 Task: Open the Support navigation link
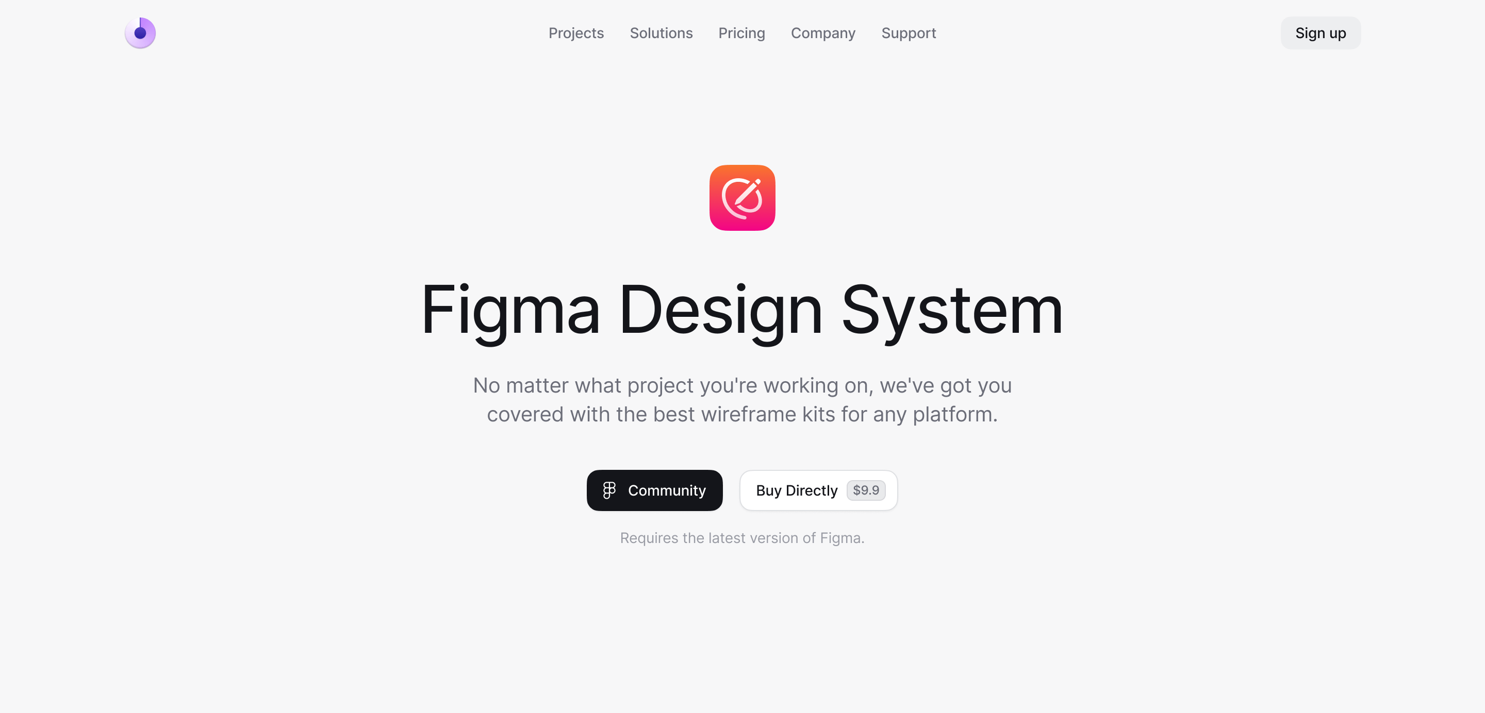(909, 33)
